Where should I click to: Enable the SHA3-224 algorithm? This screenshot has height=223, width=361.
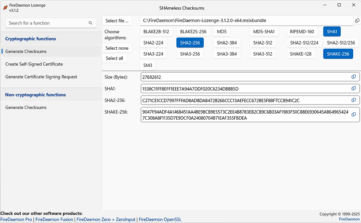[153, 54]
